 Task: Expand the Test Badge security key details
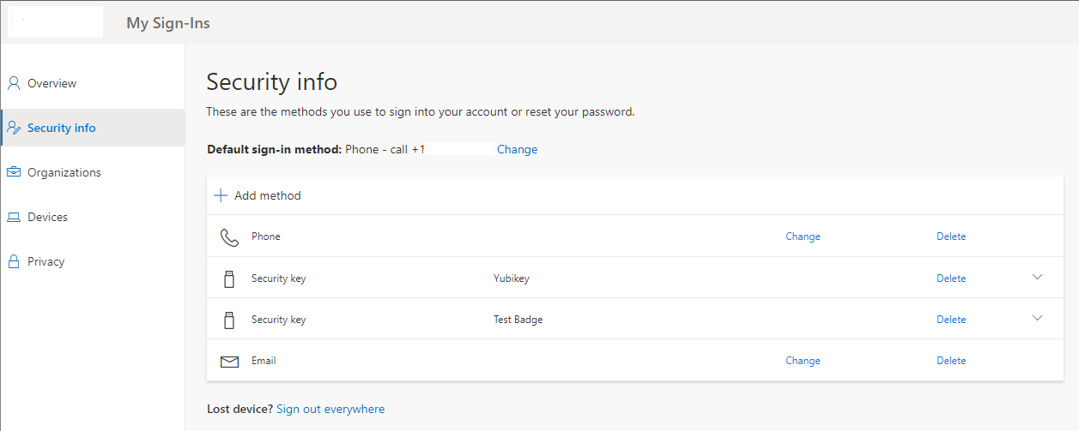click(1037, 319)
